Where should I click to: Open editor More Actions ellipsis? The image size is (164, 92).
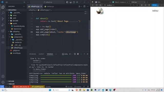[88, 6]
